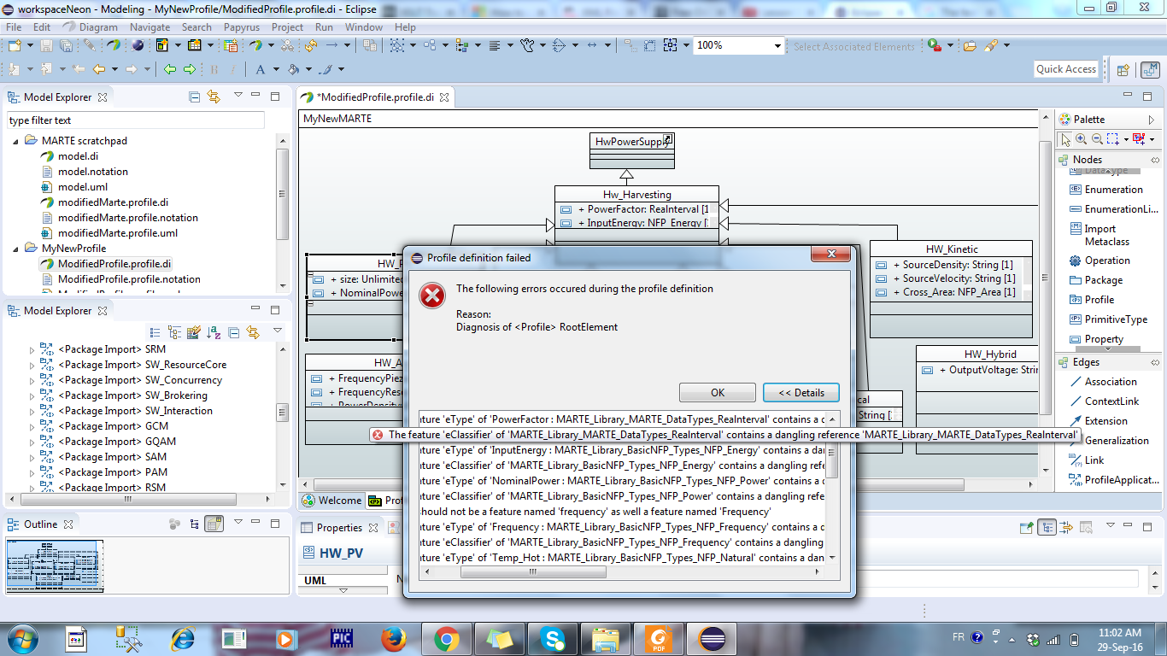Open the zoom level 100% combo box

click(738, 46)
